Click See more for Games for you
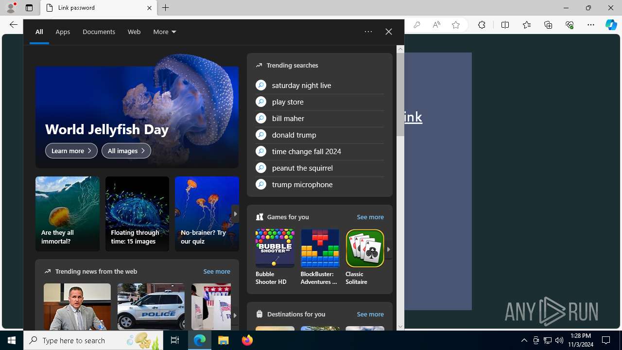The height and width of the screenshot is (350, 622). [370, 217]
